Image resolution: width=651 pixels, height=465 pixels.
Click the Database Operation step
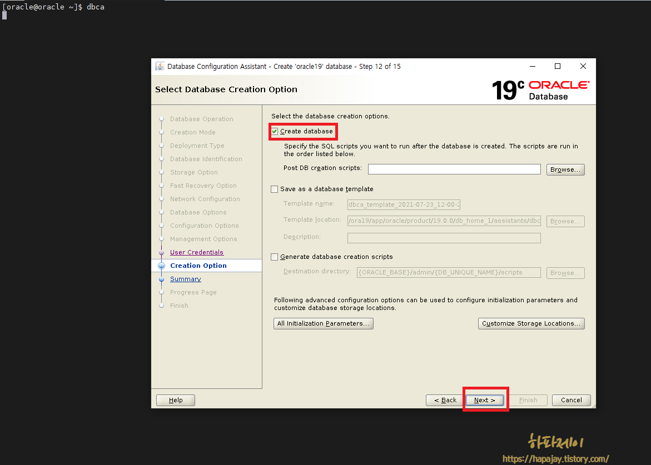[x=202, y=119]
